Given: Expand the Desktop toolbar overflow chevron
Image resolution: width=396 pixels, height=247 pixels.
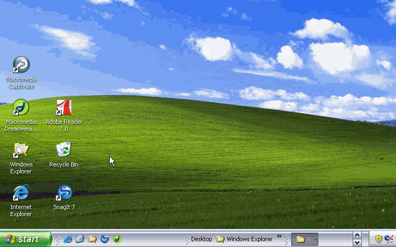Looking at the screenshot, I should click(279, 236).
